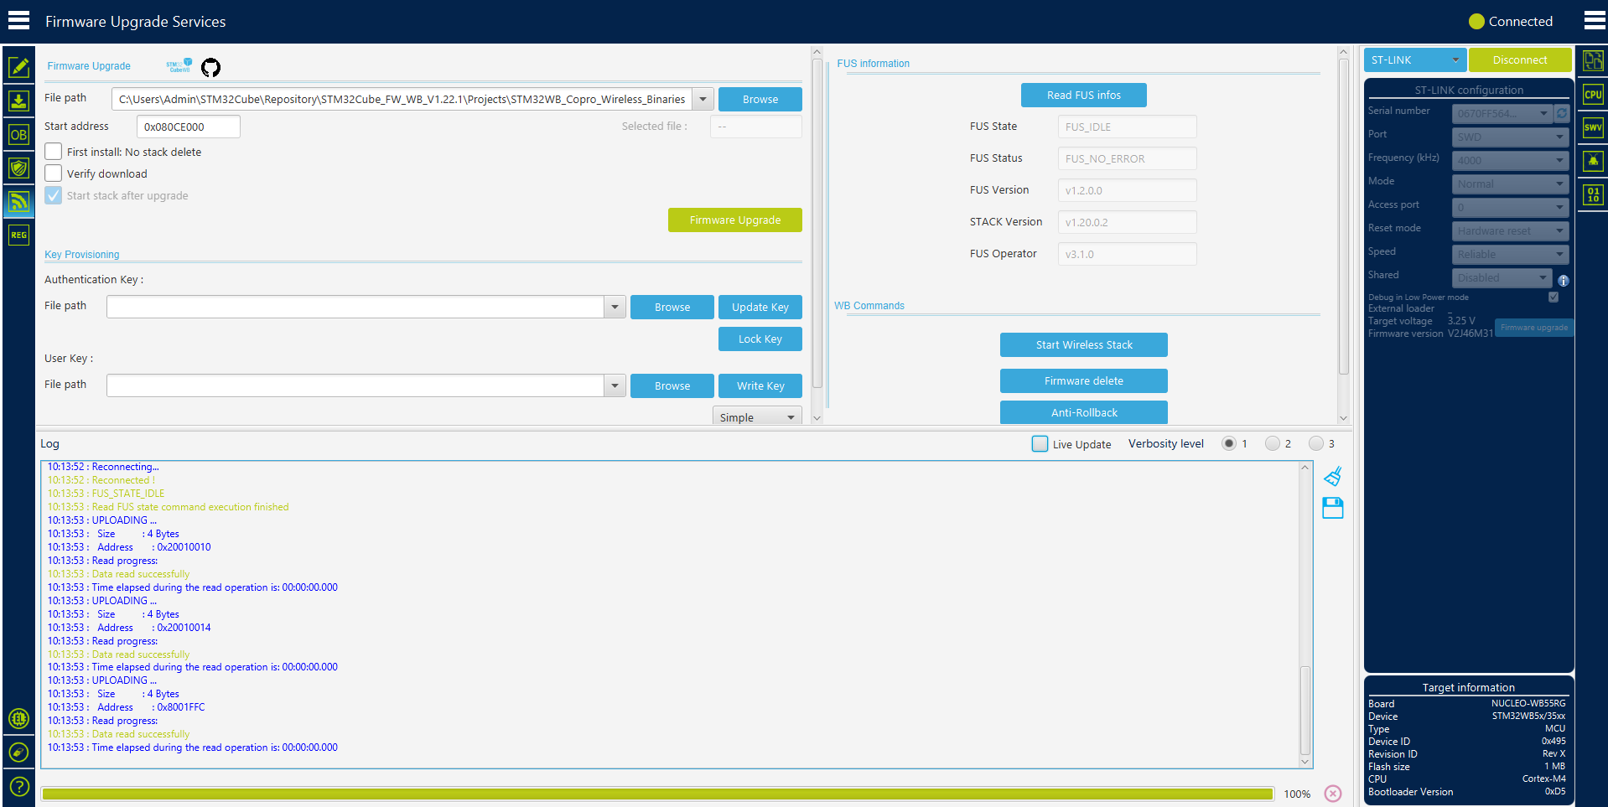
Task: Expand the firmware File path dropdown arrow
Action: click(x=703, y=99)
